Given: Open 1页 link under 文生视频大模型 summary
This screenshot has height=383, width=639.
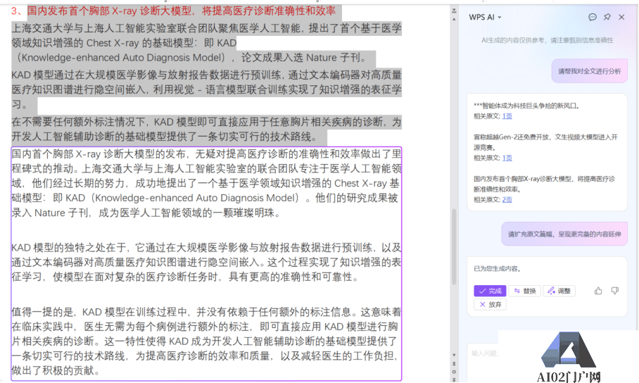Looking at the screenshot, I should pos(507,158).
